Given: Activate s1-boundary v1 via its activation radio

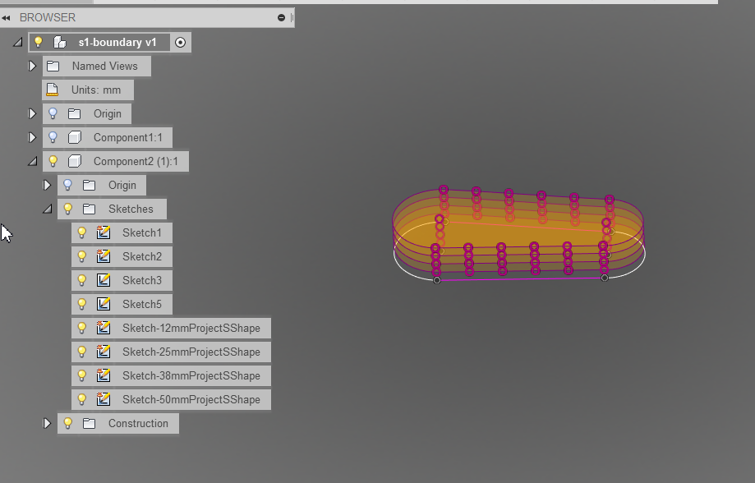Looking at the screenshot, I should pyautogui.click(x=180, y=41).
